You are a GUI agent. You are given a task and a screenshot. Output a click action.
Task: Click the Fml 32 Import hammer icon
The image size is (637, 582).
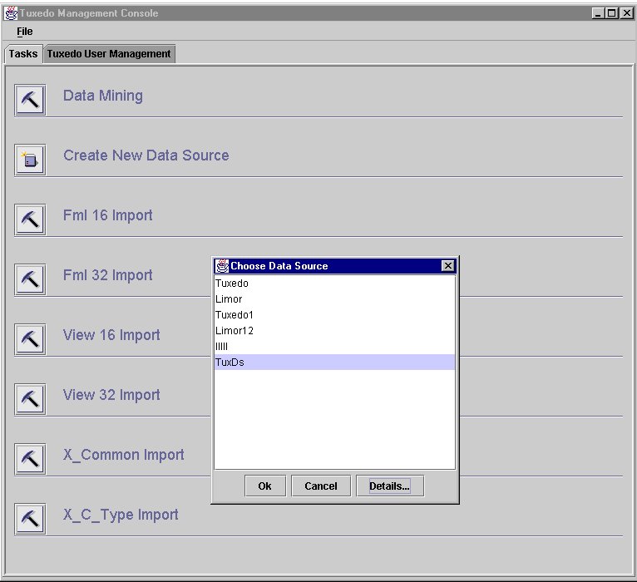pos(30,279)
